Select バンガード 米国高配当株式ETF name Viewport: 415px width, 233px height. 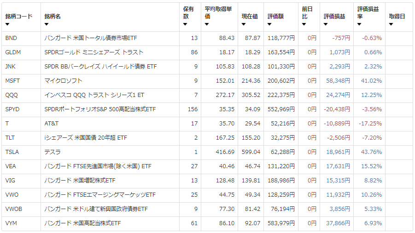[82, 223]
